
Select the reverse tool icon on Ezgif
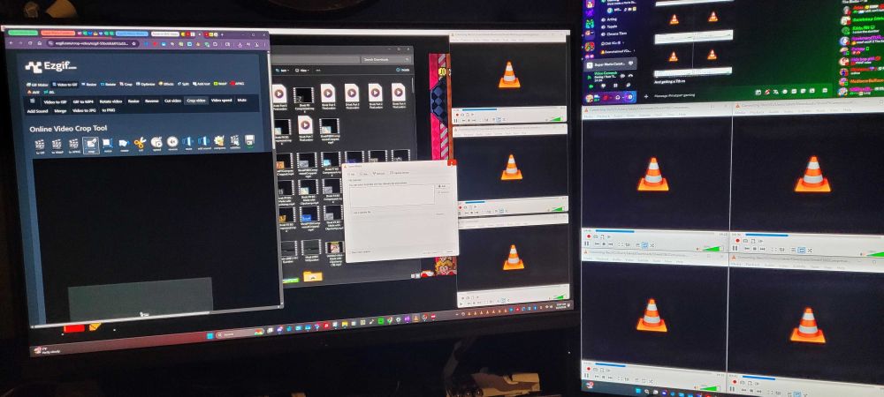[172, 142]
